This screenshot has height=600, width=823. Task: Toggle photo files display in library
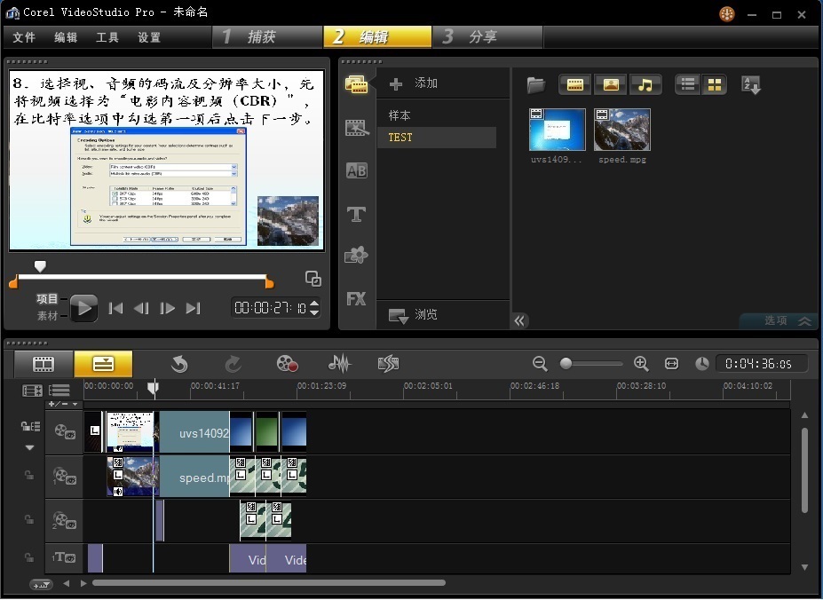point(611,85)
